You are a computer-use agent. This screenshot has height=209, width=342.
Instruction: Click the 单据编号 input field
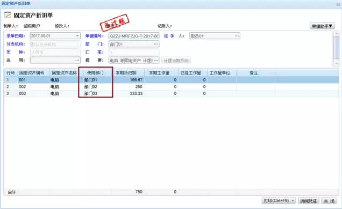pyautogui.click(x=134, y=36)
